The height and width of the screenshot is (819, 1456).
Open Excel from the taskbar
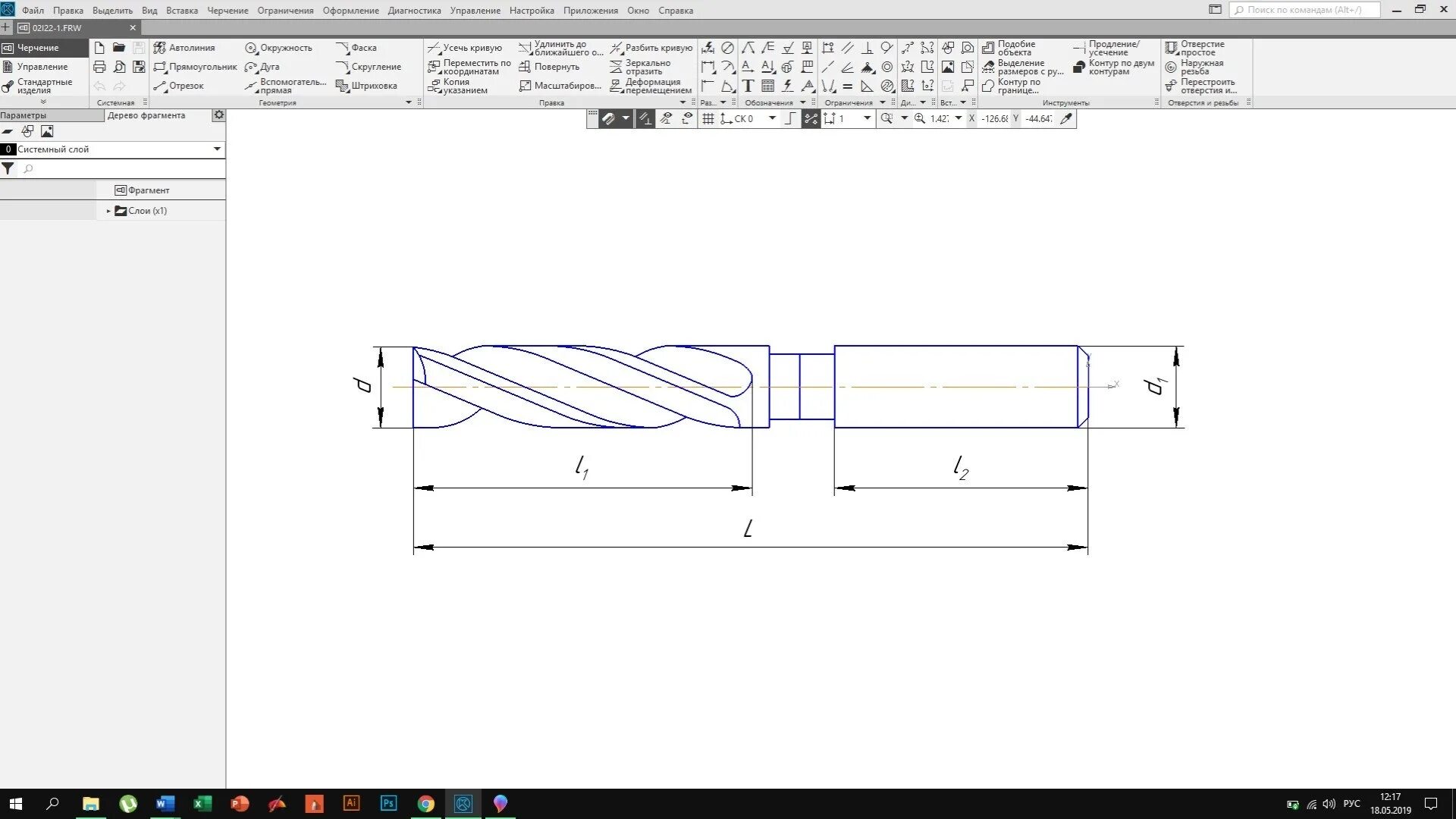[x=202, y=804]
